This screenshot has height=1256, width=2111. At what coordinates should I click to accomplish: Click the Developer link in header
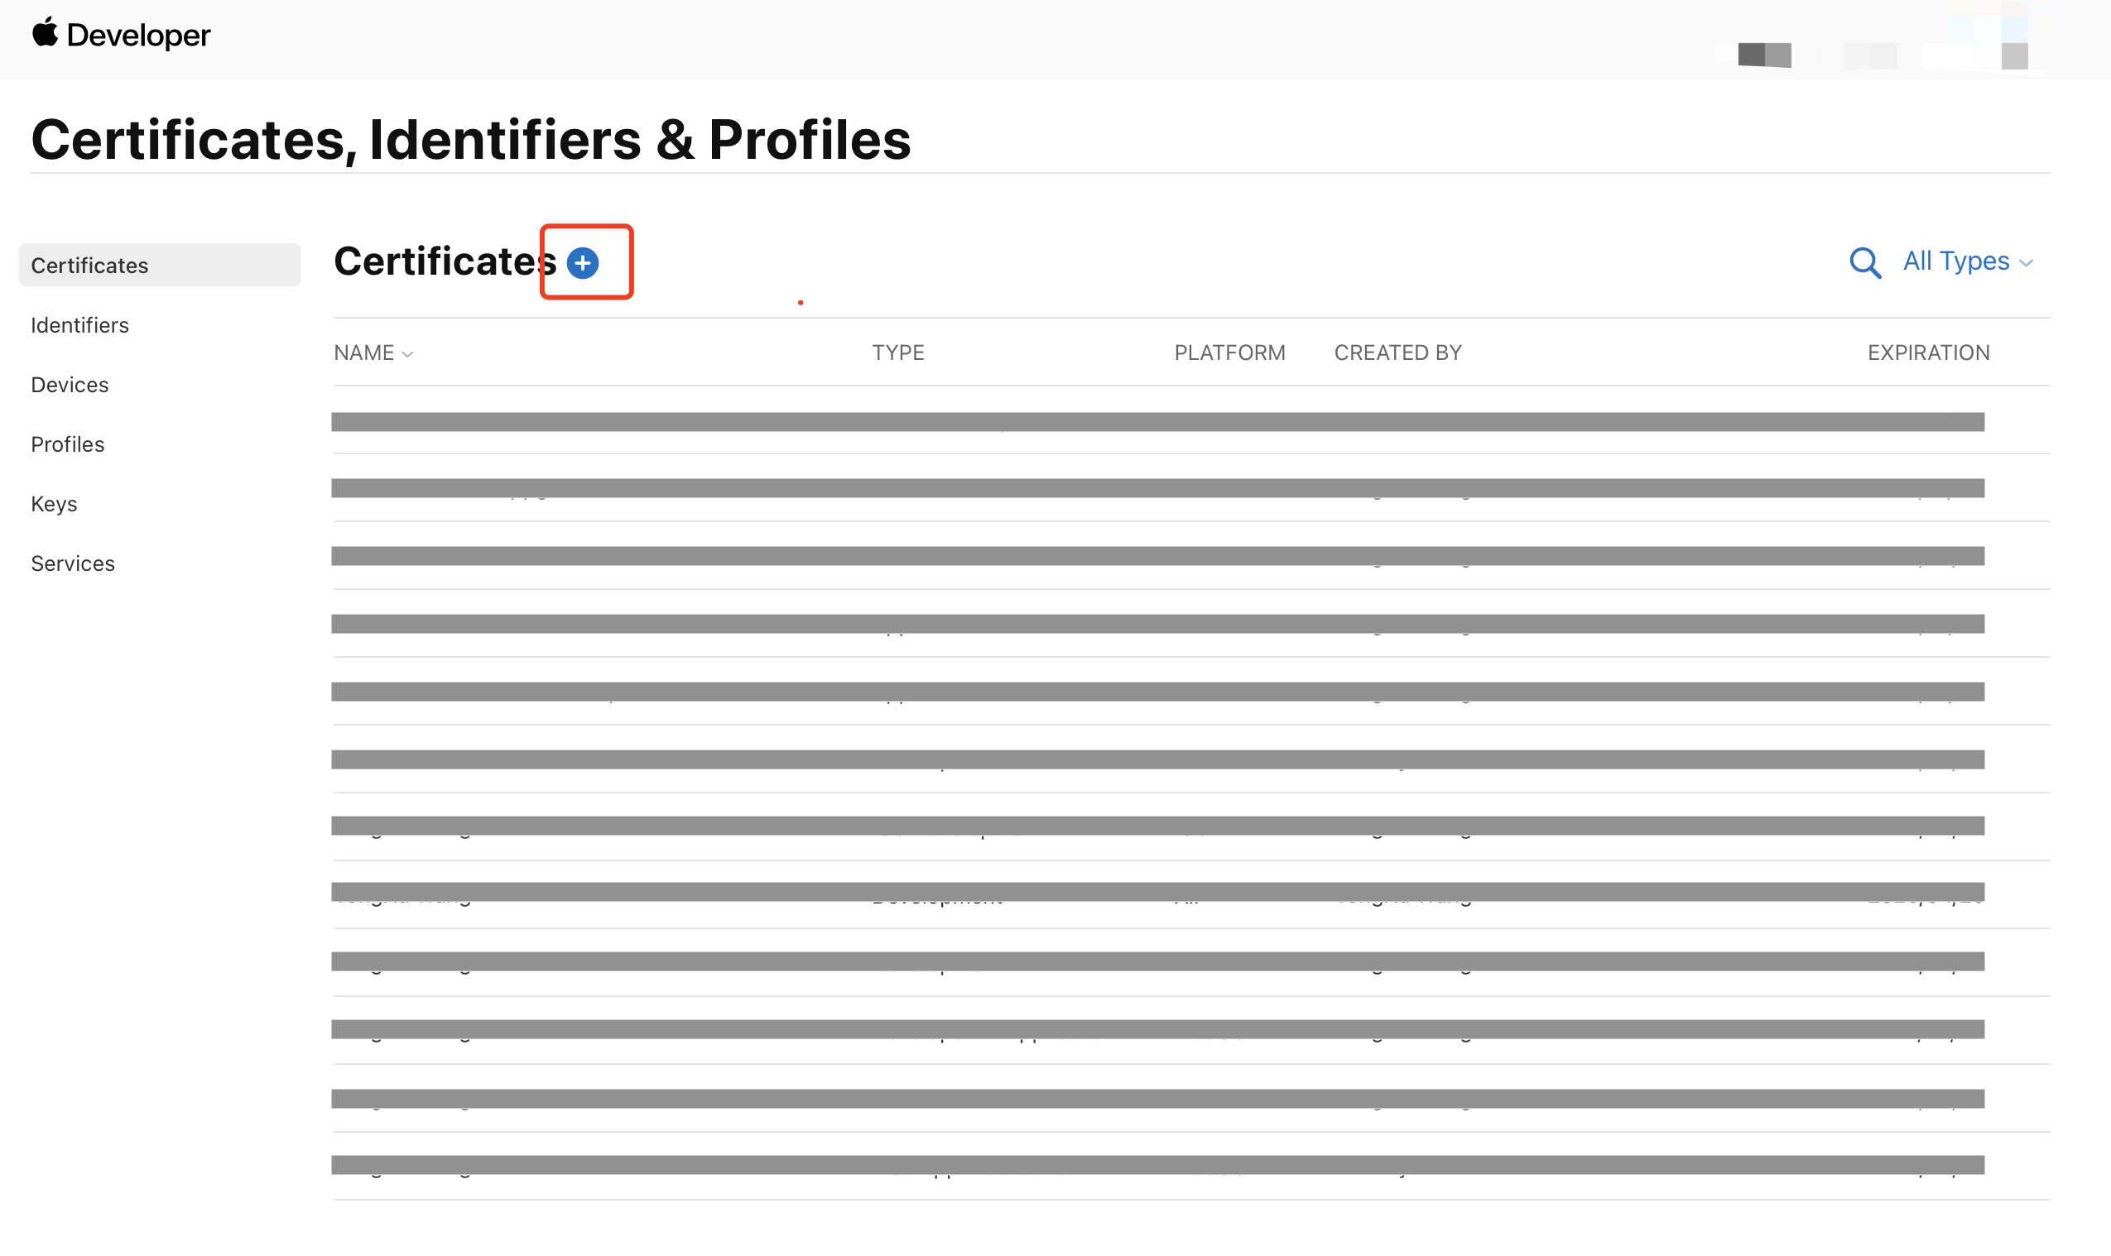pos(138,35)
